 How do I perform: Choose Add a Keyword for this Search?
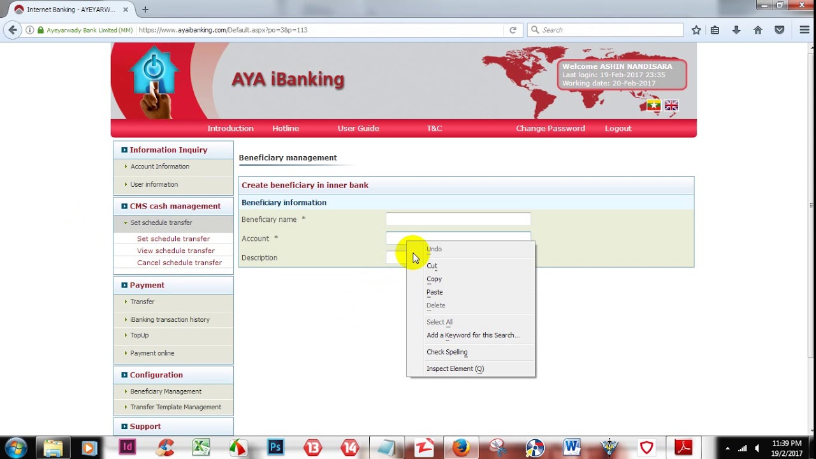(x=470, y=335)
